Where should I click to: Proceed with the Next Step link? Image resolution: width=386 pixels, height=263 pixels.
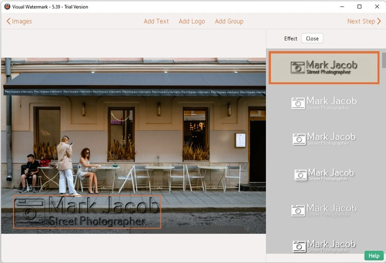(361, 21)
